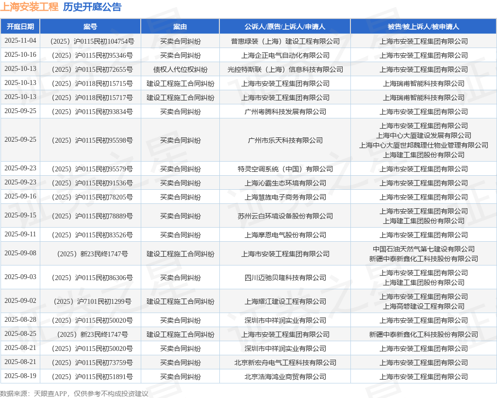This screenshot has height=398, width=497.
Task: Click plaintiff 上海沁霸生态环境有限公司
Action: [x=285, y=183]
